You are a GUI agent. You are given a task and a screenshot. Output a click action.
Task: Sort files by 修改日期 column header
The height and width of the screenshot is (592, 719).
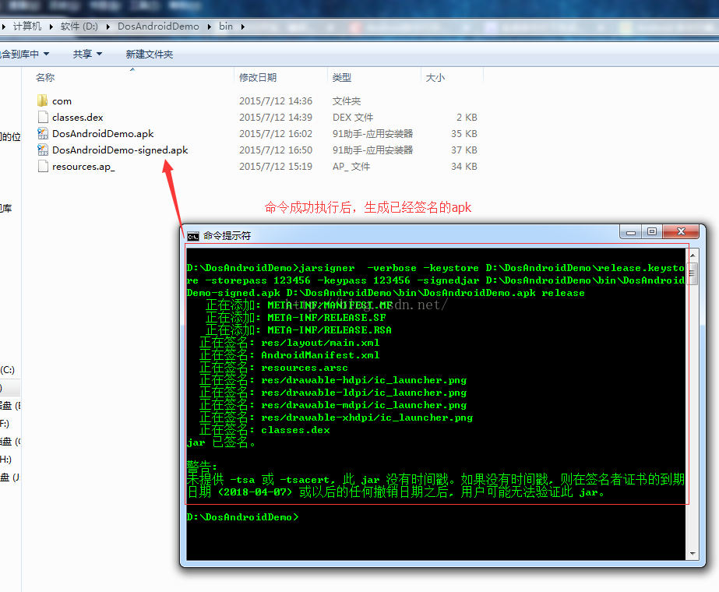pos(257,78)
